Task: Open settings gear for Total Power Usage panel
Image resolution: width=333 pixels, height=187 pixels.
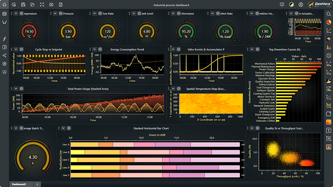Action: point(21,89)
